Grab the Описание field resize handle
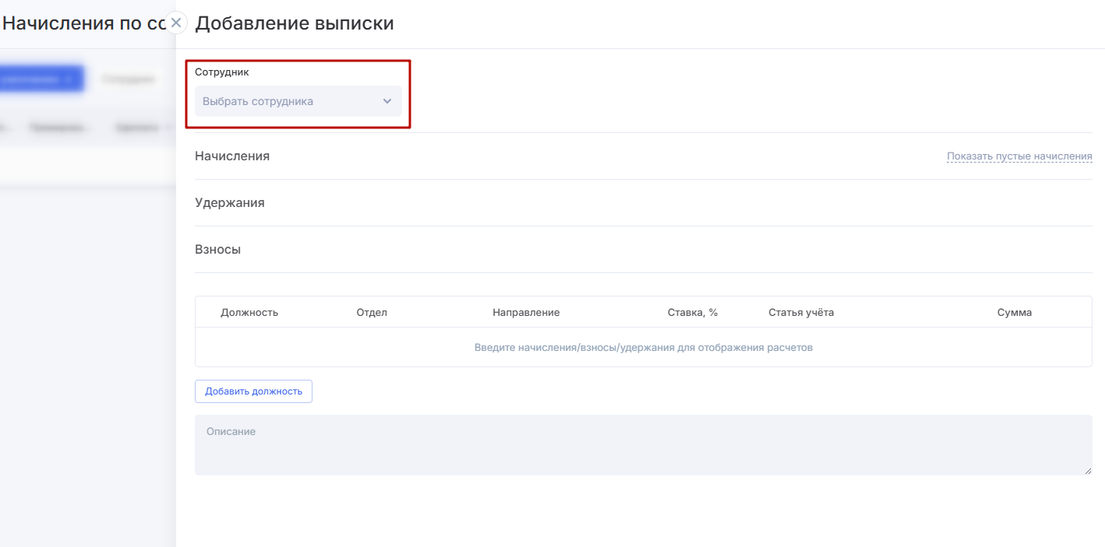This screenshot has width=1105, height=547. click(1088, 471)
